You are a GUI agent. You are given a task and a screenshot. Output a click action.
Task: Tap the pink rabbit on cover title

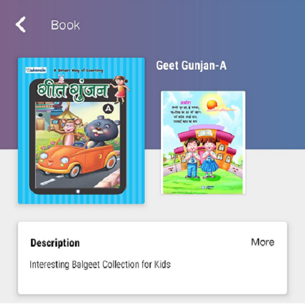point(61,79)
